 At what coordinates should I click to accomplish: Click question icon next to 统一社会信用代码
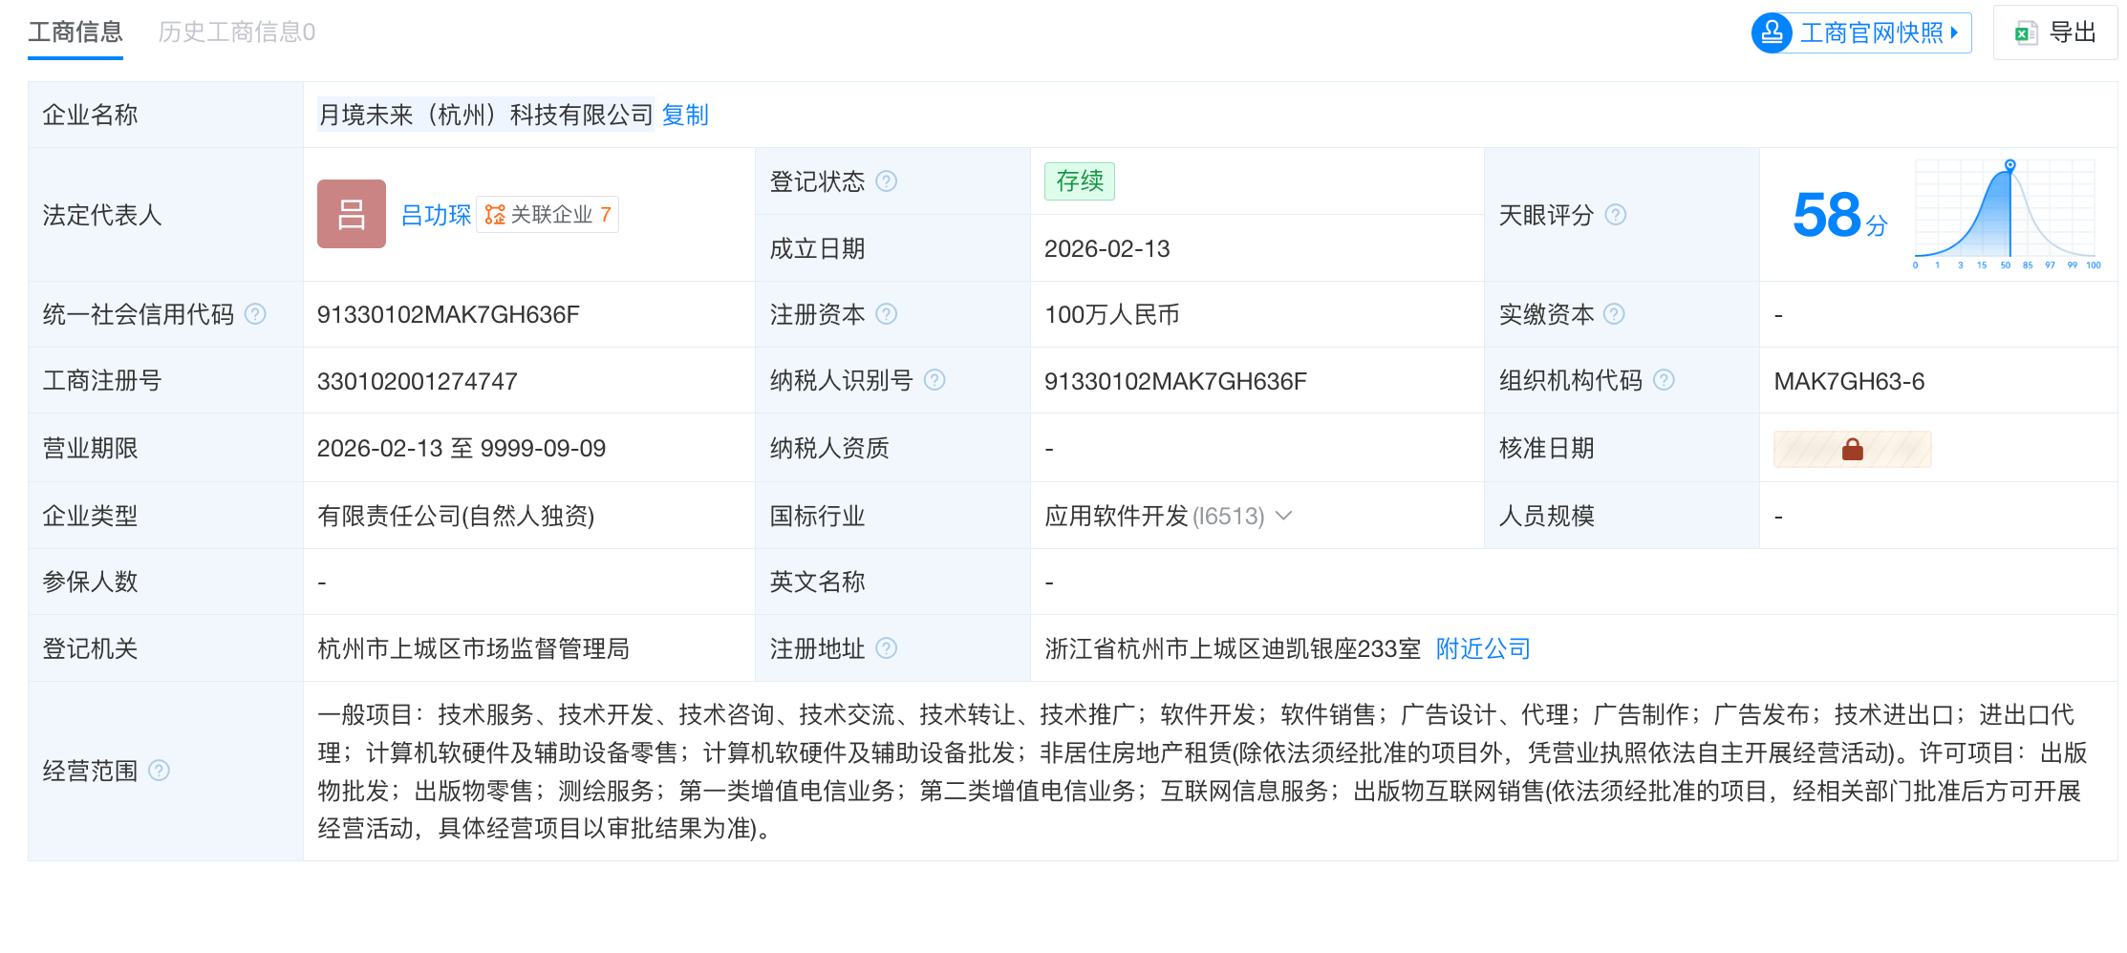click(x=255, y=314)
